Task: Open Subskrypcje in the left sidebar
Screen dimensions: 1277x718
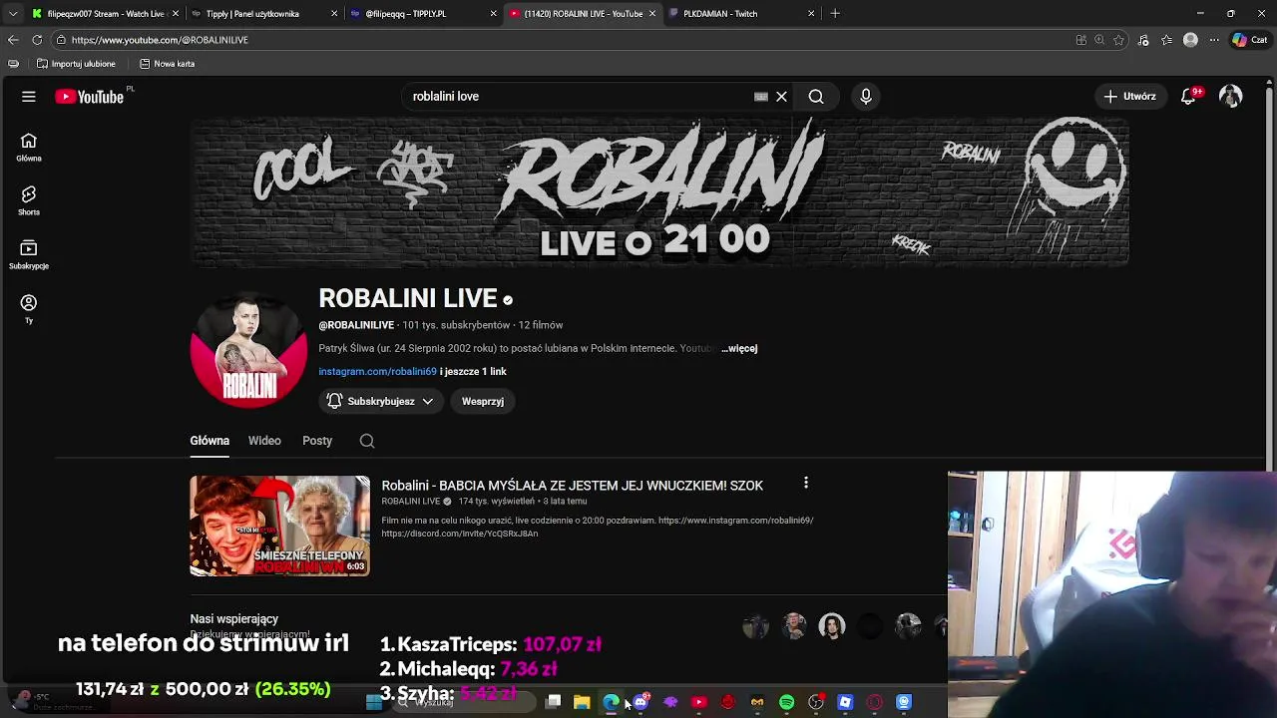Action: pos(29,255)
